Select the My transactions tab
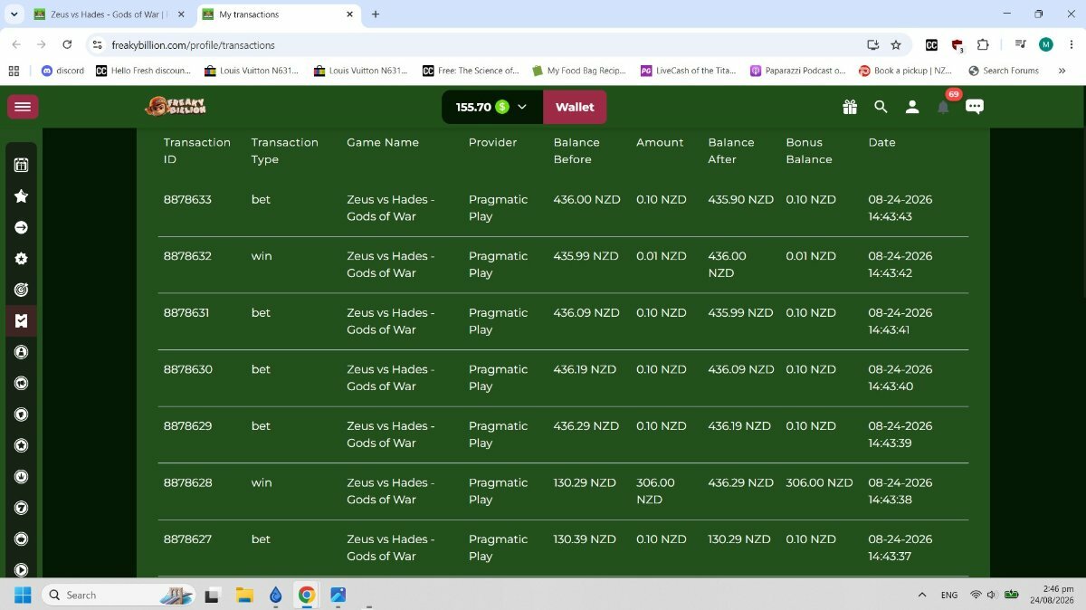This screenshot has width=1086, height=610. 277,14
